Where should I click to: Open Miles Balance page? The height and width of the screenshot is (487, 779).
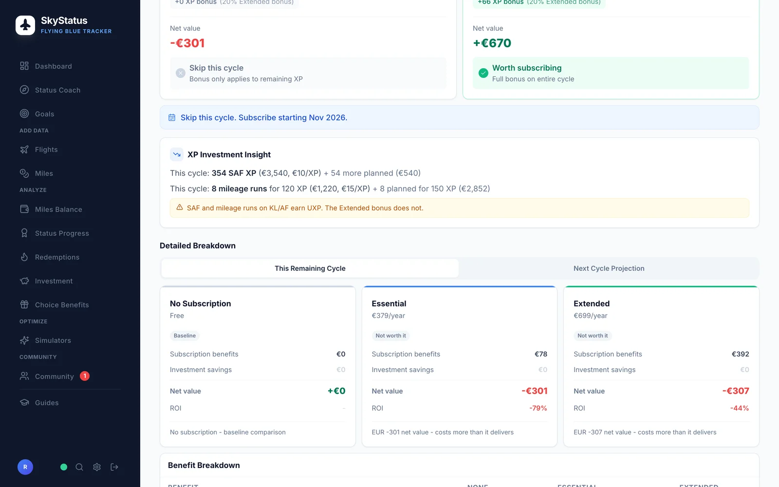58,209
